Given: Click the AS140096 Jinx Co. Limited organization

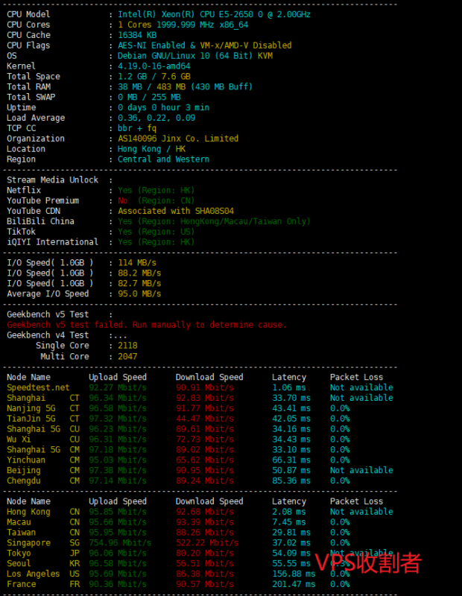Looking at the screenshot, I should pos(178,139).
